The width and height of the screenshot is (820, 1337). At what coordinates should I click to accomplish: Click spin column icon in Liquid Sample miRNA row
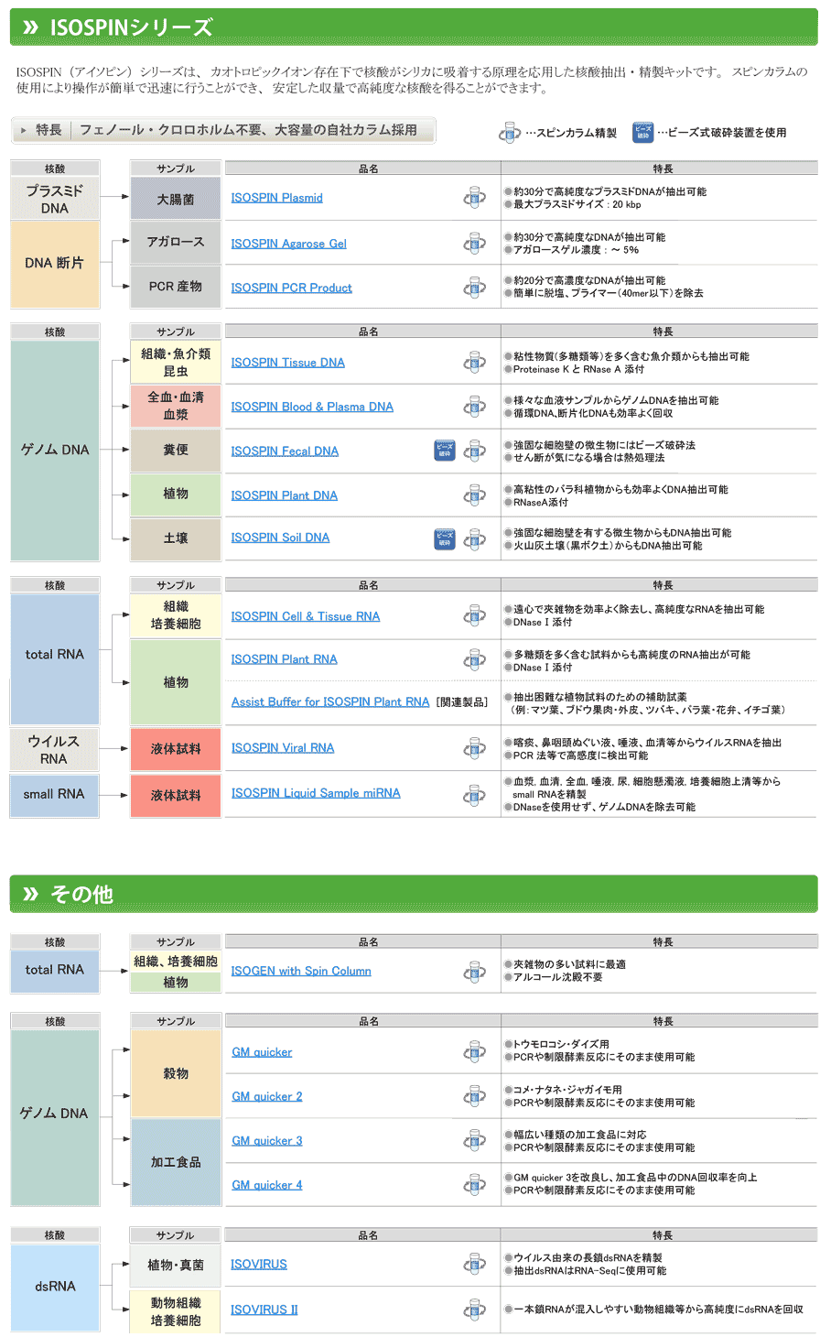(474, 793)
